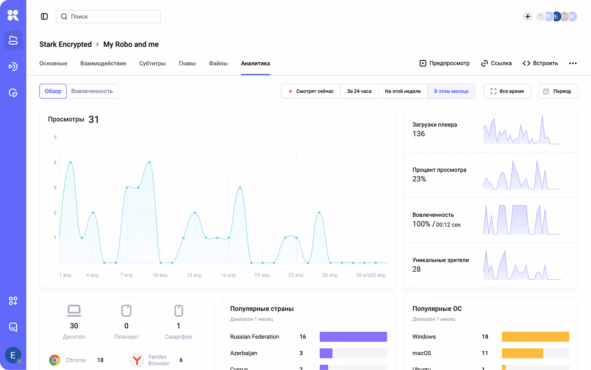
Task: Click the Просмотры 31 heading
Action: [74, 120]
